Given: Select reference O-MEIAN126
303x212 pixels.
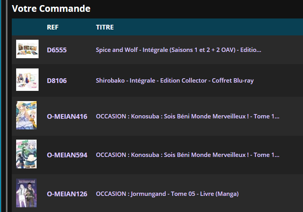Looking at the screenshot, I should (67, 194).
